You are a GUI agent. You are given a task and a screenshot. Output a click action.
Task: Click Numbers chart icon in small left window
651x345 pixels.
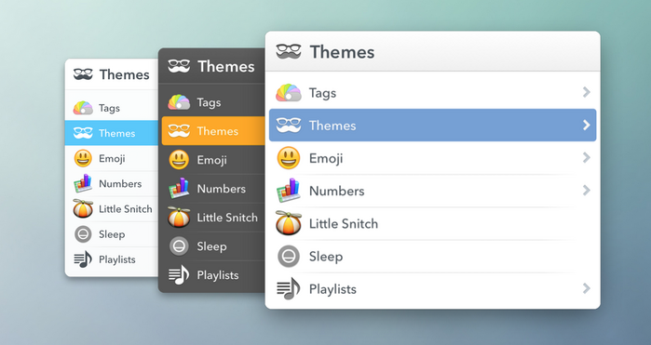pyautogui.click(x=83, y=184)
